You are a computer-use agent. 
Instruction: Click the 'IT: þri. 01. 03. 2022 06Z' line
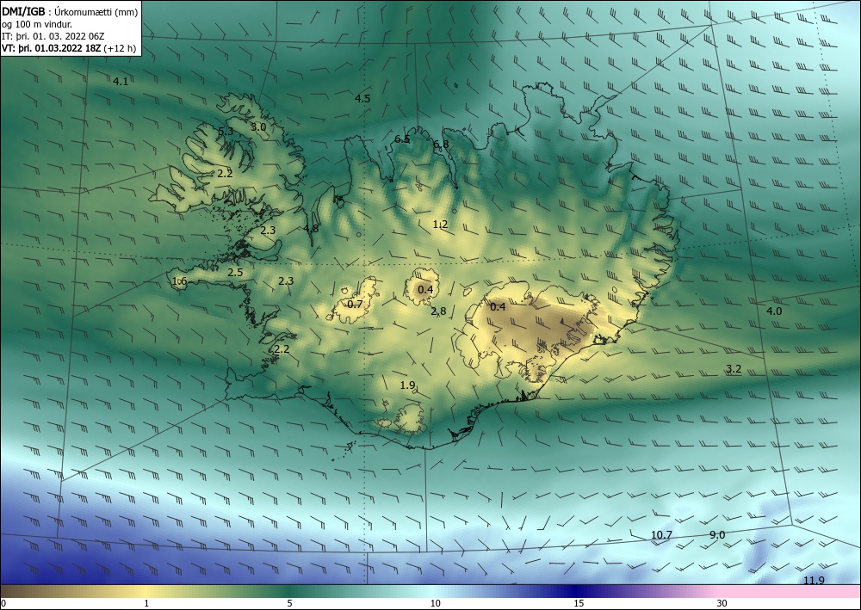(x=53, y=36)
